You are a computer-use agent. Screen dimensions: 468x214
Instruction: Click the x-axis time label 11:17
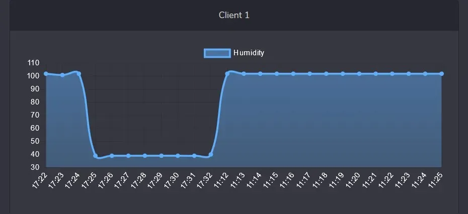coord(303,180)
